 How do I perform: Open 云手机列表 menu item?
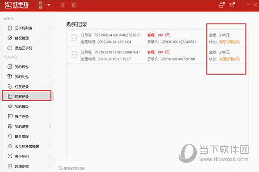tap(27, 28)
